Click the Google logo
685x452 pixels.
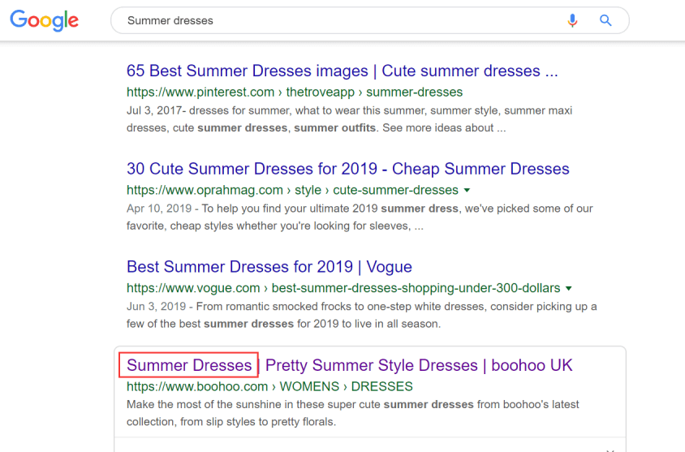pos(44,20)
